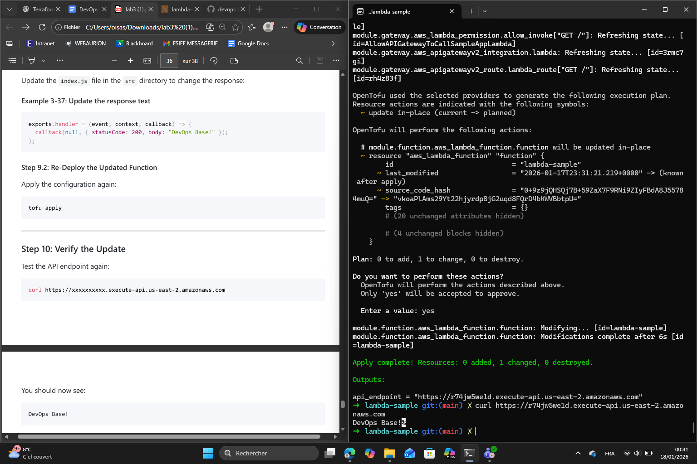Screen dimensions: 697x464
Task: Launch Windows Terminal from the taskbar
Action: 469,453
